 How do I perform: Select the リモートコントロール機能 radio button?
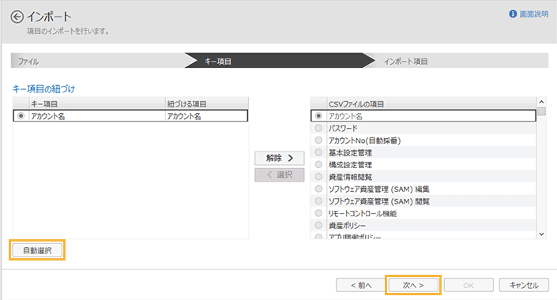click(318, 213)
